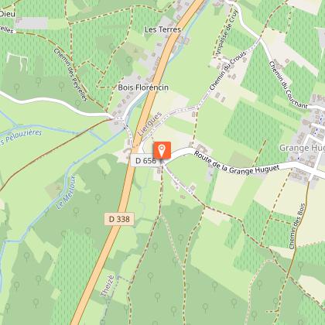The image size is (325, 325).
Task: Click the Liergues commune label
Action: point(150,124)
